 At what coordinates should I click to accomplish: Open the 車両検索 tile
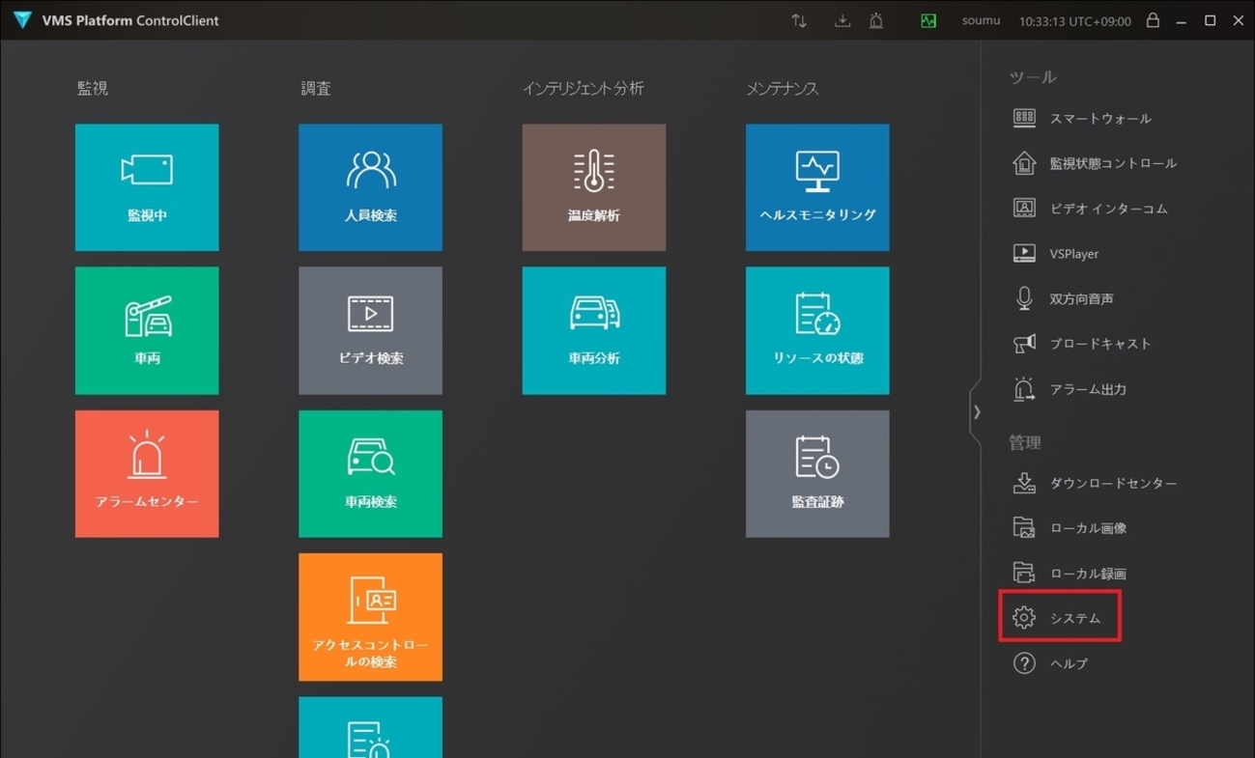click(370, 474)
